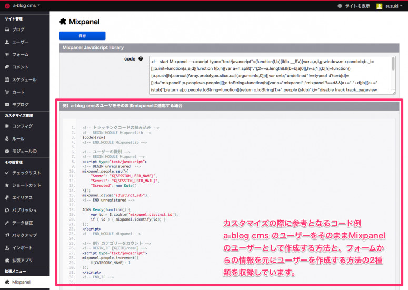Click the ユーザー icon in the sidebar

tap(6, 42)
